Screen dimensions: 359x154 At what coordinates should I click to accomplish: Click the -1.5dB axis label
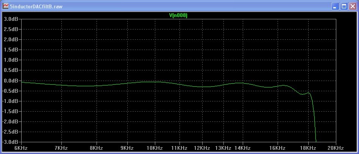10,111
